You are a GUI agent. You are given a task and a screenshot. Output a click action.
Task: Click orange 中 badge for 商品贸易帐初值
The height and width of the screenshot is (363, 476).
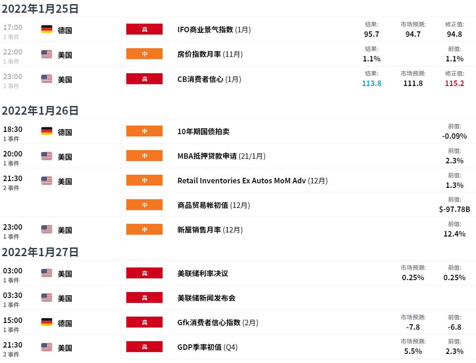point(144,205)
